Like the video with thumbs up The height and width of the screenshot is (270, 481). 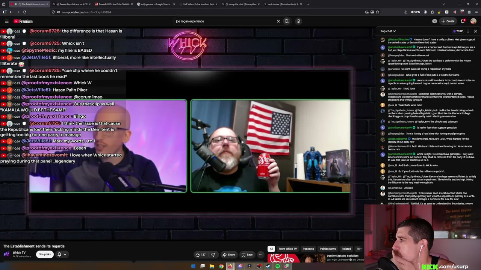(x=201, y=255)
